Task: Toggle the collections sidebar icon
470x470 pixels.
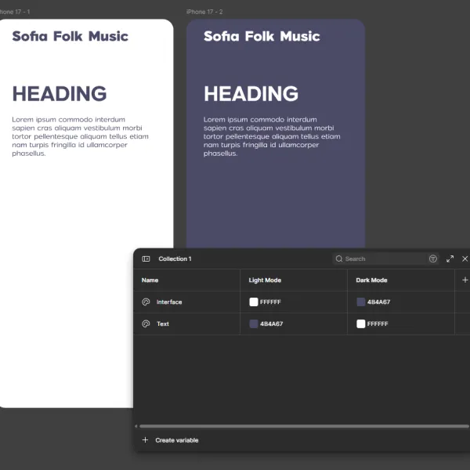Action: (146, 258)
